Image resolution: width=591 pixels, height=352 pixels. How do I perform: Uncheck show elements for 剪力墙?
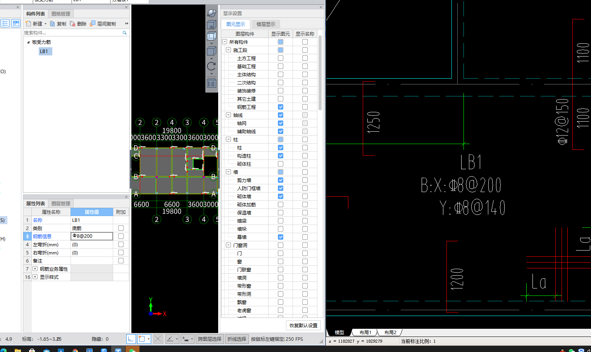click(281, 180)
